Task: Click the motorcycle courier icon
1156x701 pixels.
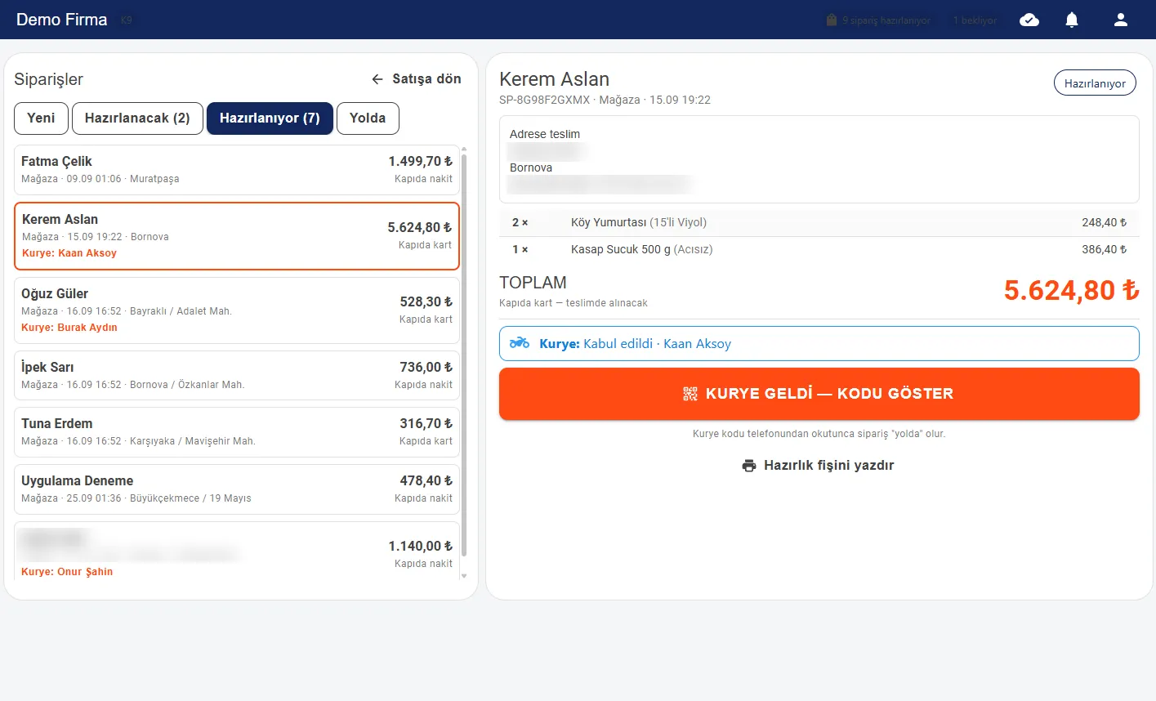Action: coord(520,343)
